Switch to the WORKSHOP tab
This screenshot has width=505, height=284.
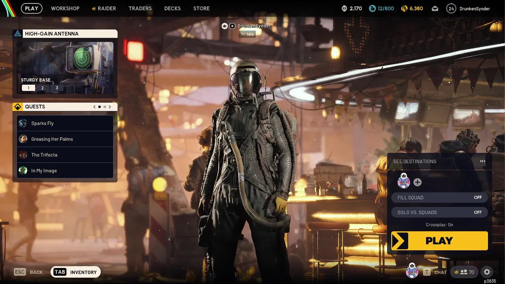(x=65, y=8)
